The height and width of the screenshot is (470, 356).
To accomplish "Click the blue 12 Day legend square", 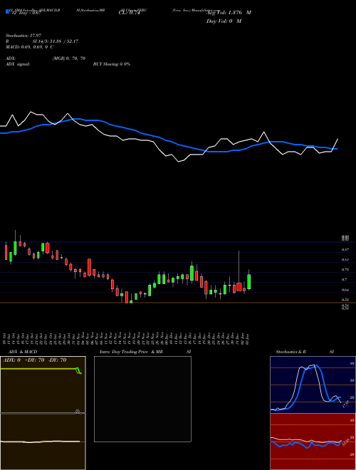I will pyautogui.click(x=7, y=11).
